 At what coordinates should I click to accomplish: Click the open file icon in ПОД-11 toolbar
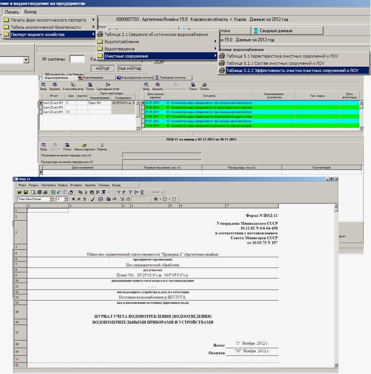pyautogui.click(x=20, y=192)
